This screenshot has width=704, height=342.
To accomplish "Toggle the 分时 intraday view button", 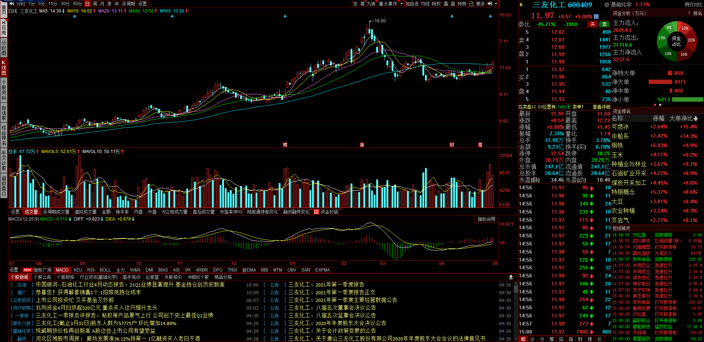I will pyautogui.click(x=21, y=4).
